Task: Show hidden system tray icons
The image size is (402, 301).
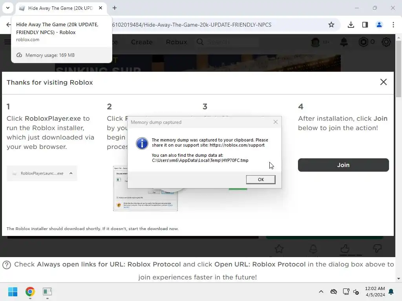Action: [321, 292]
